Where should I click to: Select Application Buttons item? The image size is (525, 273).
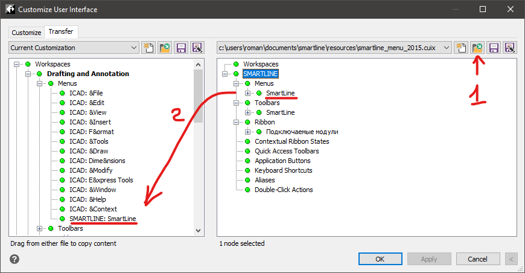point(282,161)
